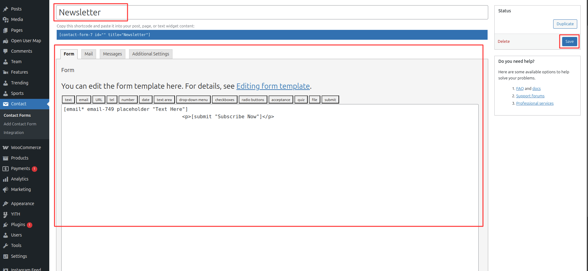Save the contact form
Image resolution: width=588 pixels, height=271 pixels.
coord(570,42)
